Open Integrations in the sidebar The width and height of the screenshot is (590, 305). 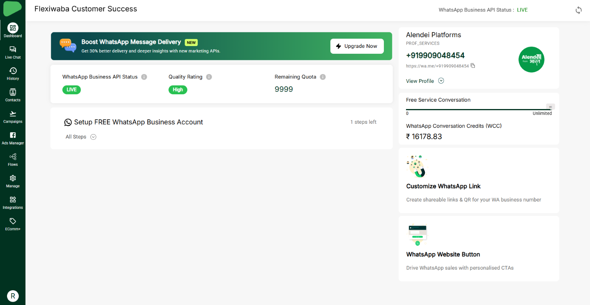(13, 203)
